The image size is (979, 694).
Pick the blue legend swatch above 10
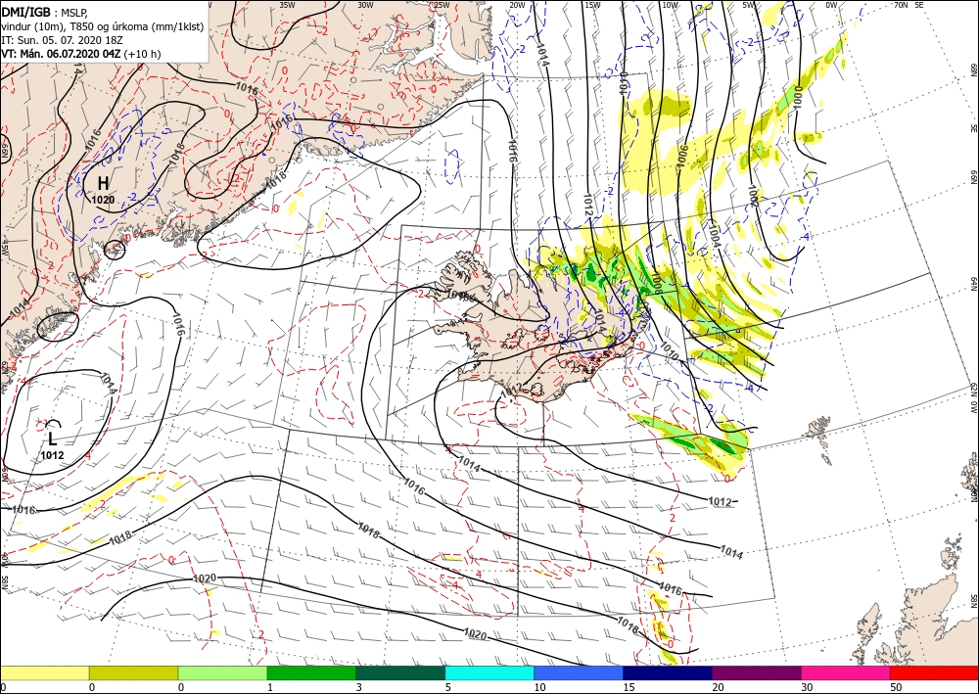coord(579,672)
